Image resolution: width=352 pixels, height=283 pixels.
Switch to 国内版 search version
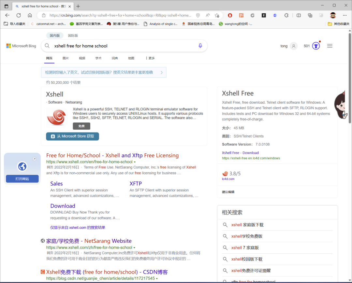point(55,35)
